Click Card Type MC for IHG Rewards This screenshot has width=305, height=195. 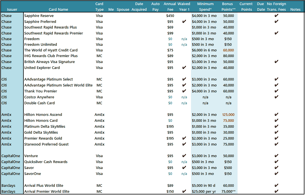[x=99, y=56]
